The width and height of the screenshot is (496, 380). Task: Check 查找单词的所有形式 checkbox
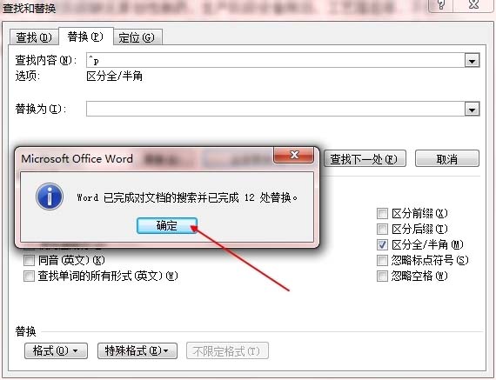29,276
